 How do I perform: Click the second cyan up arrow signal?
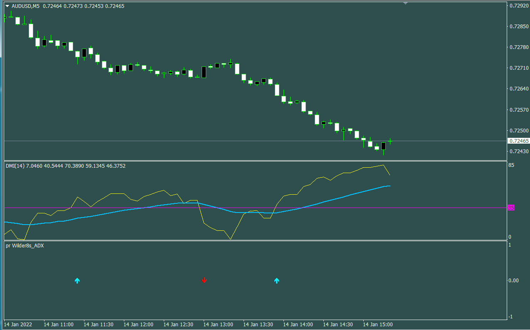[x=277, y=281]
